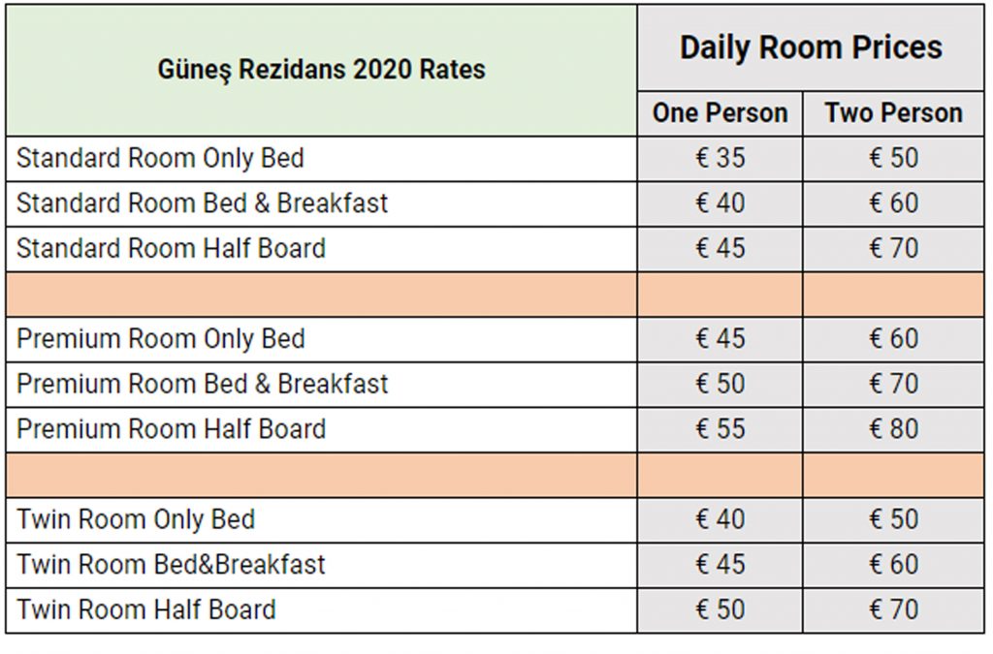
Task: Select the Standard Room Only Bed row label
Action: [160, 159]
